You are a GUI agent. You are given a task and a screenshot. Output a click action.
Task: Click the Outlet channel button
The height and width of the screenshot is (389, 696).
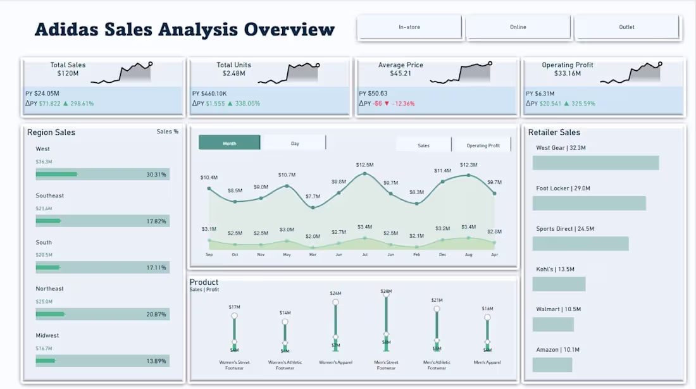tap(626, 27)
